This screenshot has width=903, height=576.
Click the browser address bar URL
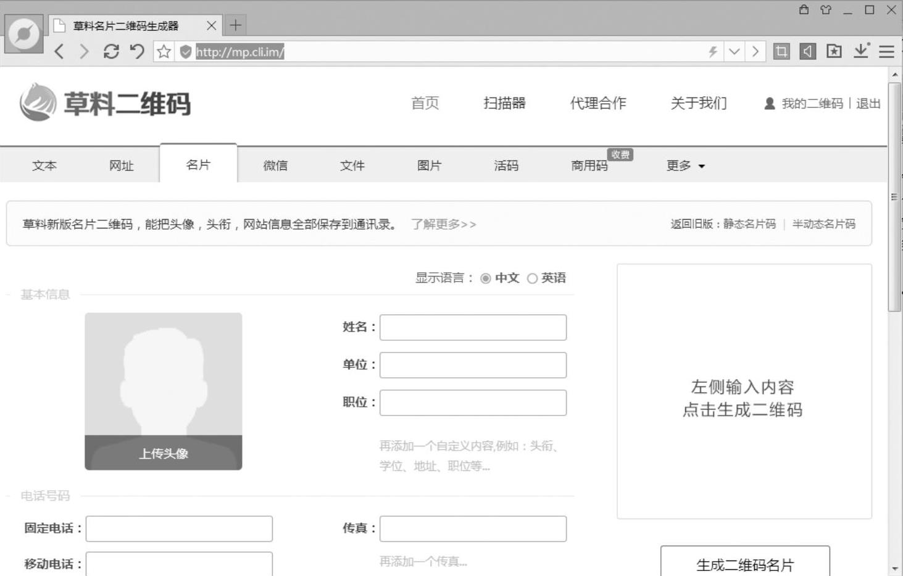click(x=240, y=52)
